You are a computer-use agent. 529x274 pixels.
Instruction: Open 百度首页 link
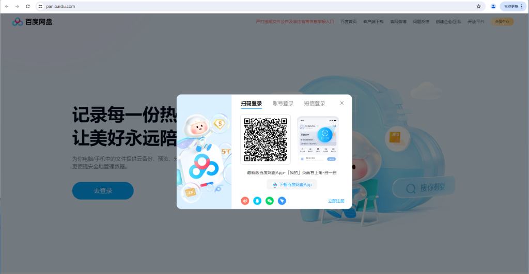point(349,22)
